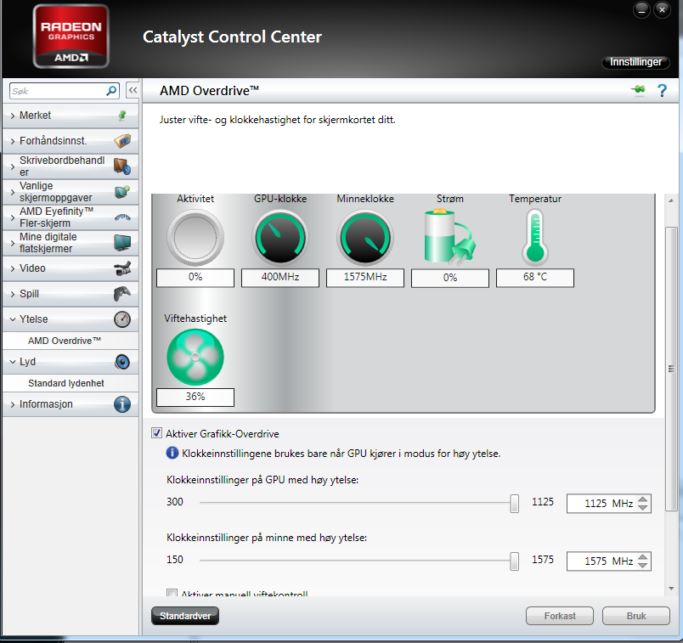Click the Informasjon info icon
Screen dimensions: 683x643
click(x=122, y=404)
